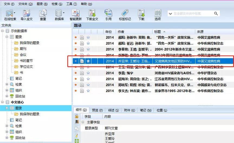
Task: Toggle the star on the selected 乔亚萍 row
Action: point(88,61)
